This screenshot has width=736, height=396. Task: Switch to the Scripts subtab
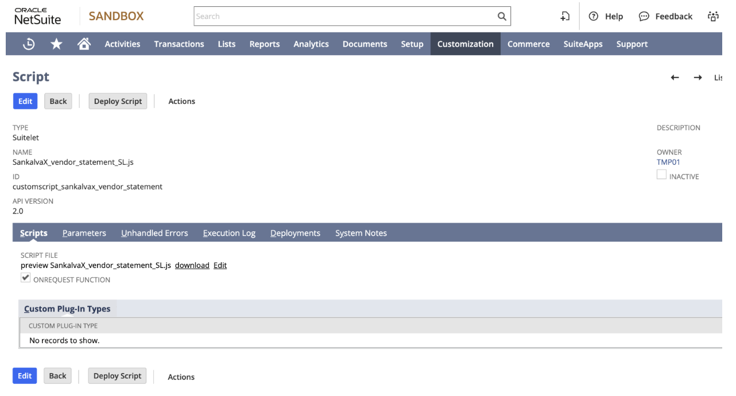point(34,233)
